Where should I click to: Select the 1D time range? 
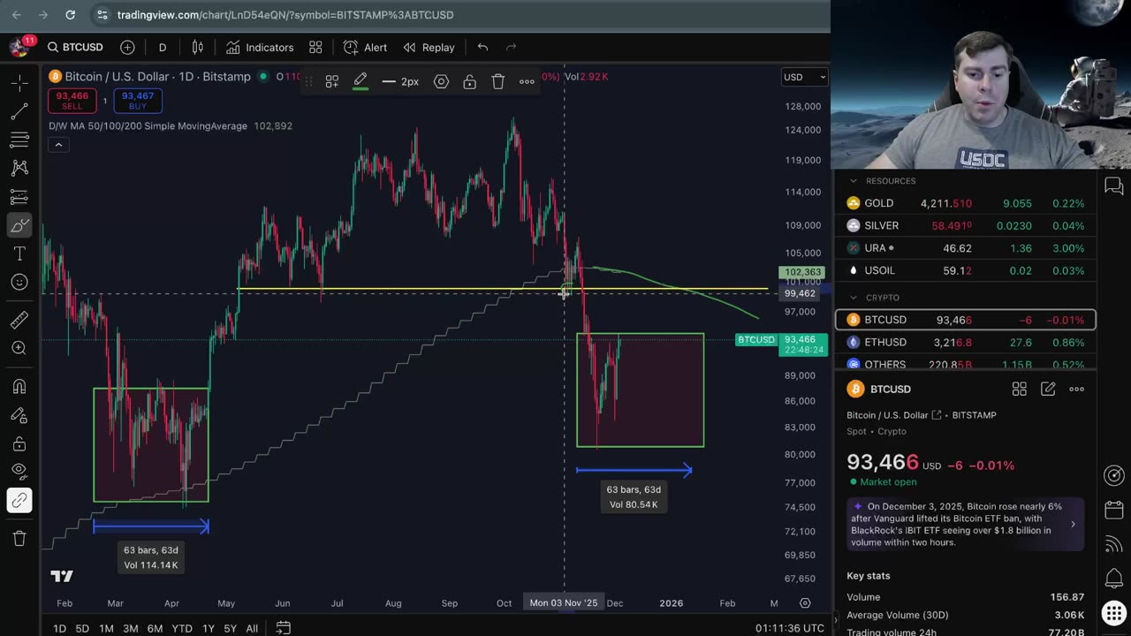[59, 628]
